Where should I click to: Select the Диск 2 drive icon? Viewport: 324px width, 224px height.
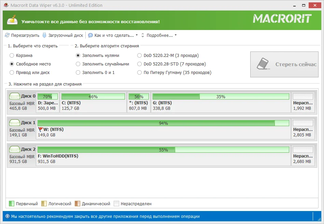[x=14, y=149]
